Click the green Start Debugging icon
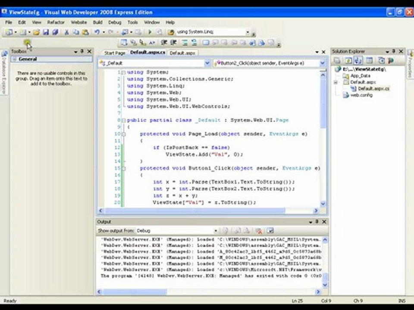414x310 pixels. 150,32
